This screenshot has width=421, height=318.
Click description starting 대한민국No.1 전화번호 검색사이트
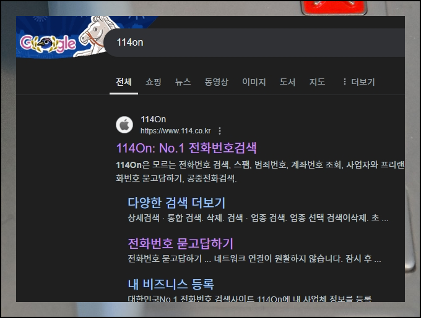(250, 298)
